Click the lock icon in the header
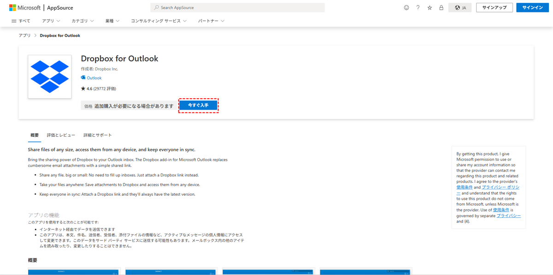Screen dimensions: 553x275 click(441, 8)
